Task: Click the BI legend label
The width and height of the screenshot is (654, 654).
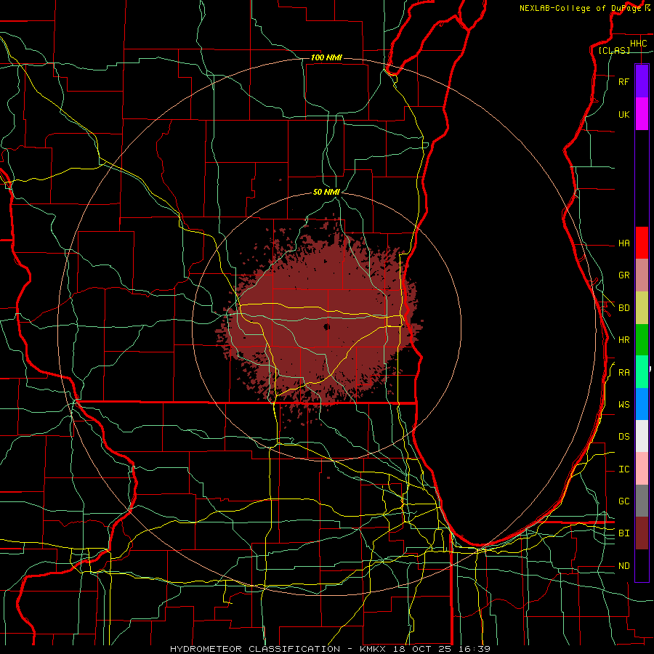Action: pos(624,533)
